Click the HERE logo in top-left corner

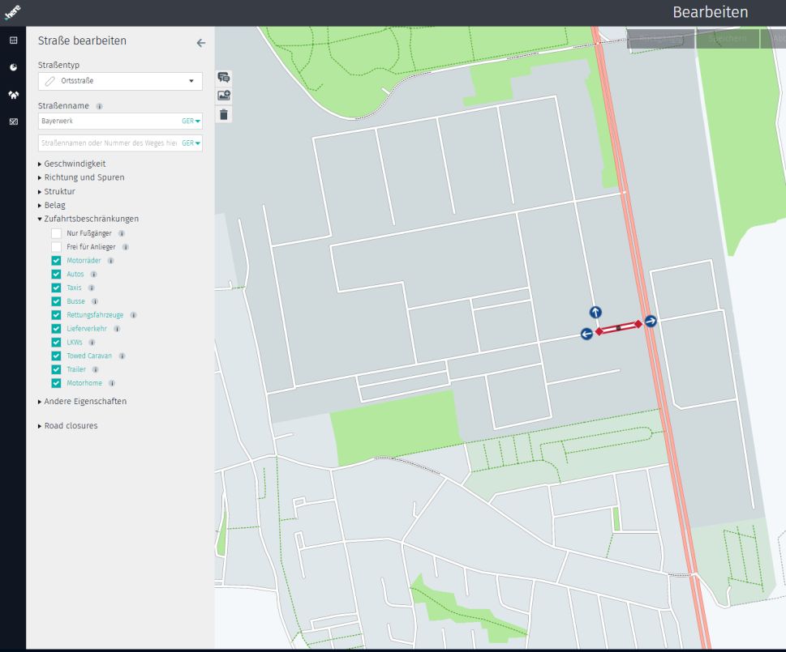click(12, 12)
